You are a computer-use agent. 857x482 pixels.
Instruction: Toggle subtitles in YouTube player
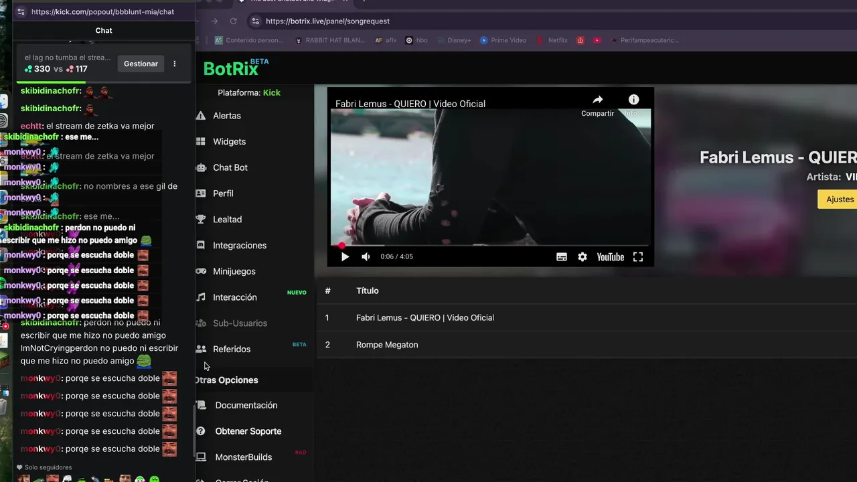tap(562, 257)
